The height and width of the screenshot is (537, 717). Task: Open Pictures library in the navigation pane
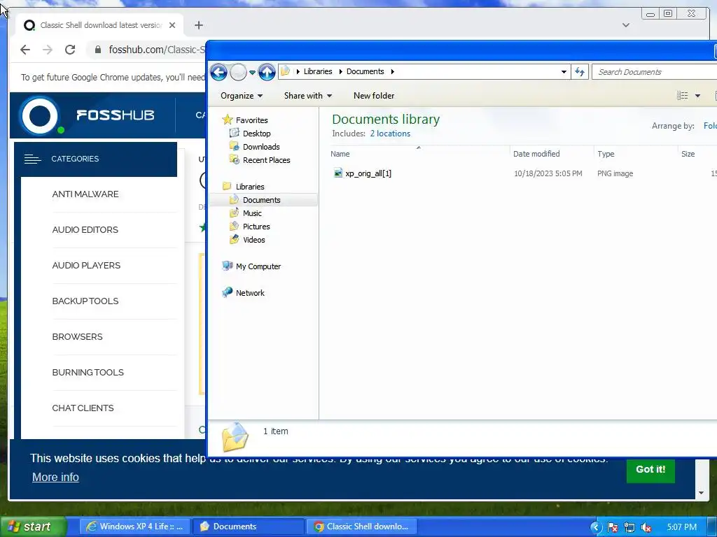point(256,226)
